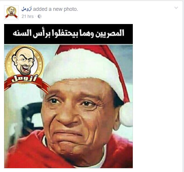Open the أزومل page profile picture

click(11, 13)
